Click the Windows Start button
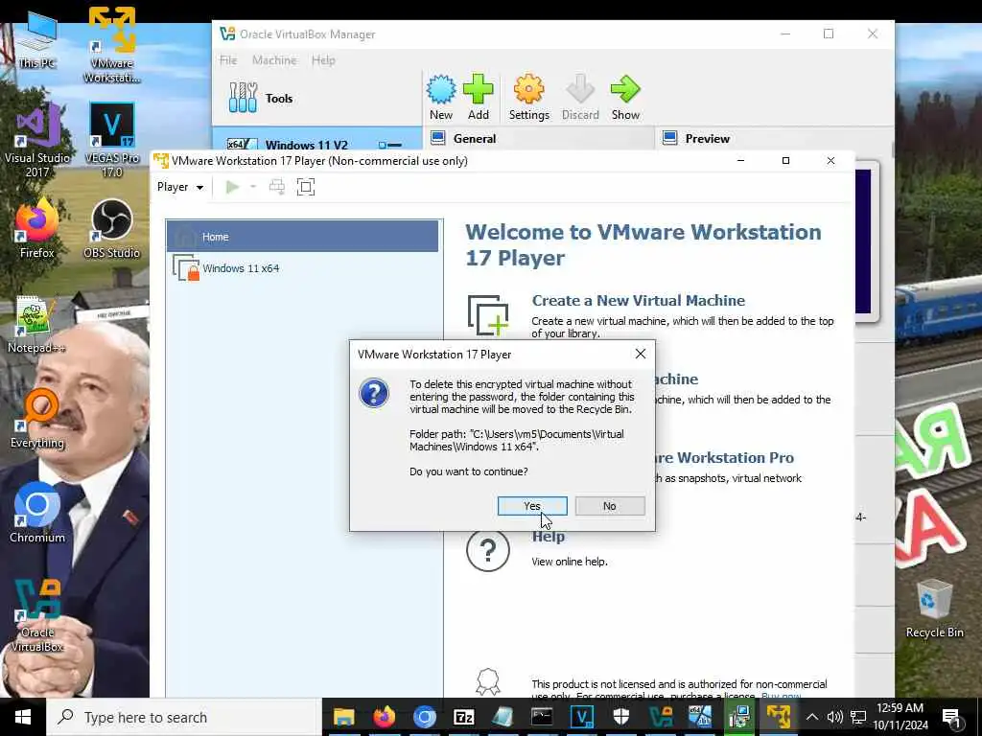Viewport: 982px width, 736px height. coord(23,717)
